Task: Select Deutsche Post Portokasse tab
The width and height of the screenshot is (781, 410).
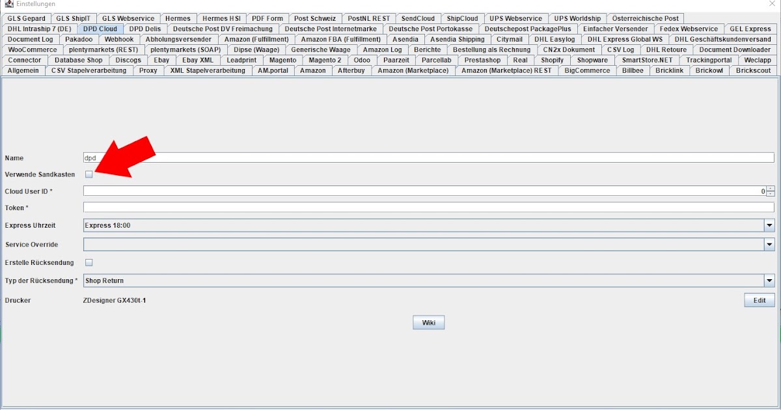Action: coord(431,29)
